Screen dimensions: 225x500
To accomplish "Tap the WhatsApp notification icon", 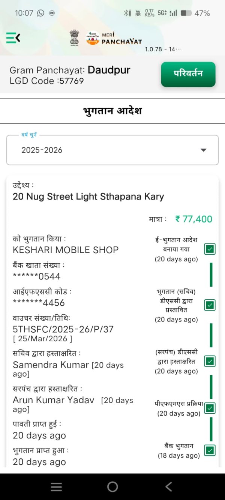I will click(40, 13).
